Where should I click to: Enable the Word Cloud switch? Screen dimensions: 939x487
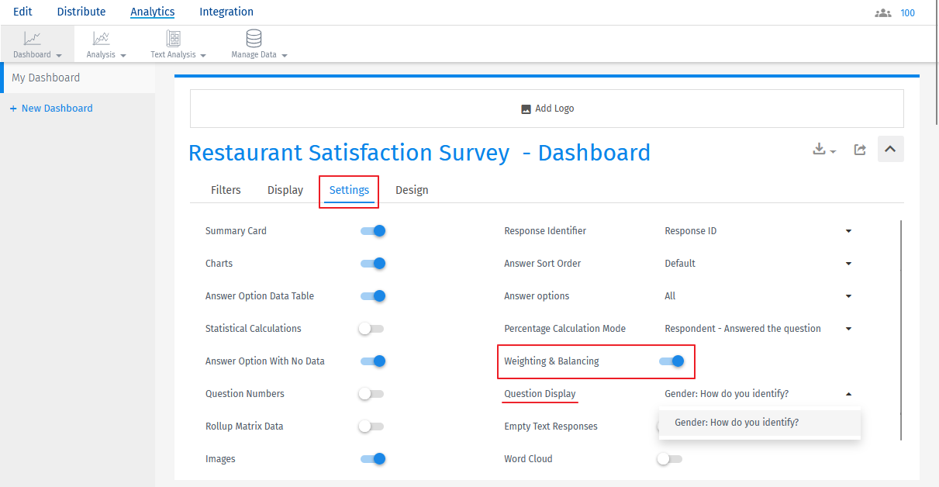[x=669, y=459]
